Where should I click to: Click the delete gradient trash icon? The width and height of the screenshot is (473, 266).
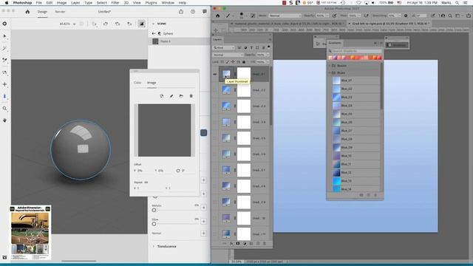[375, 195]
